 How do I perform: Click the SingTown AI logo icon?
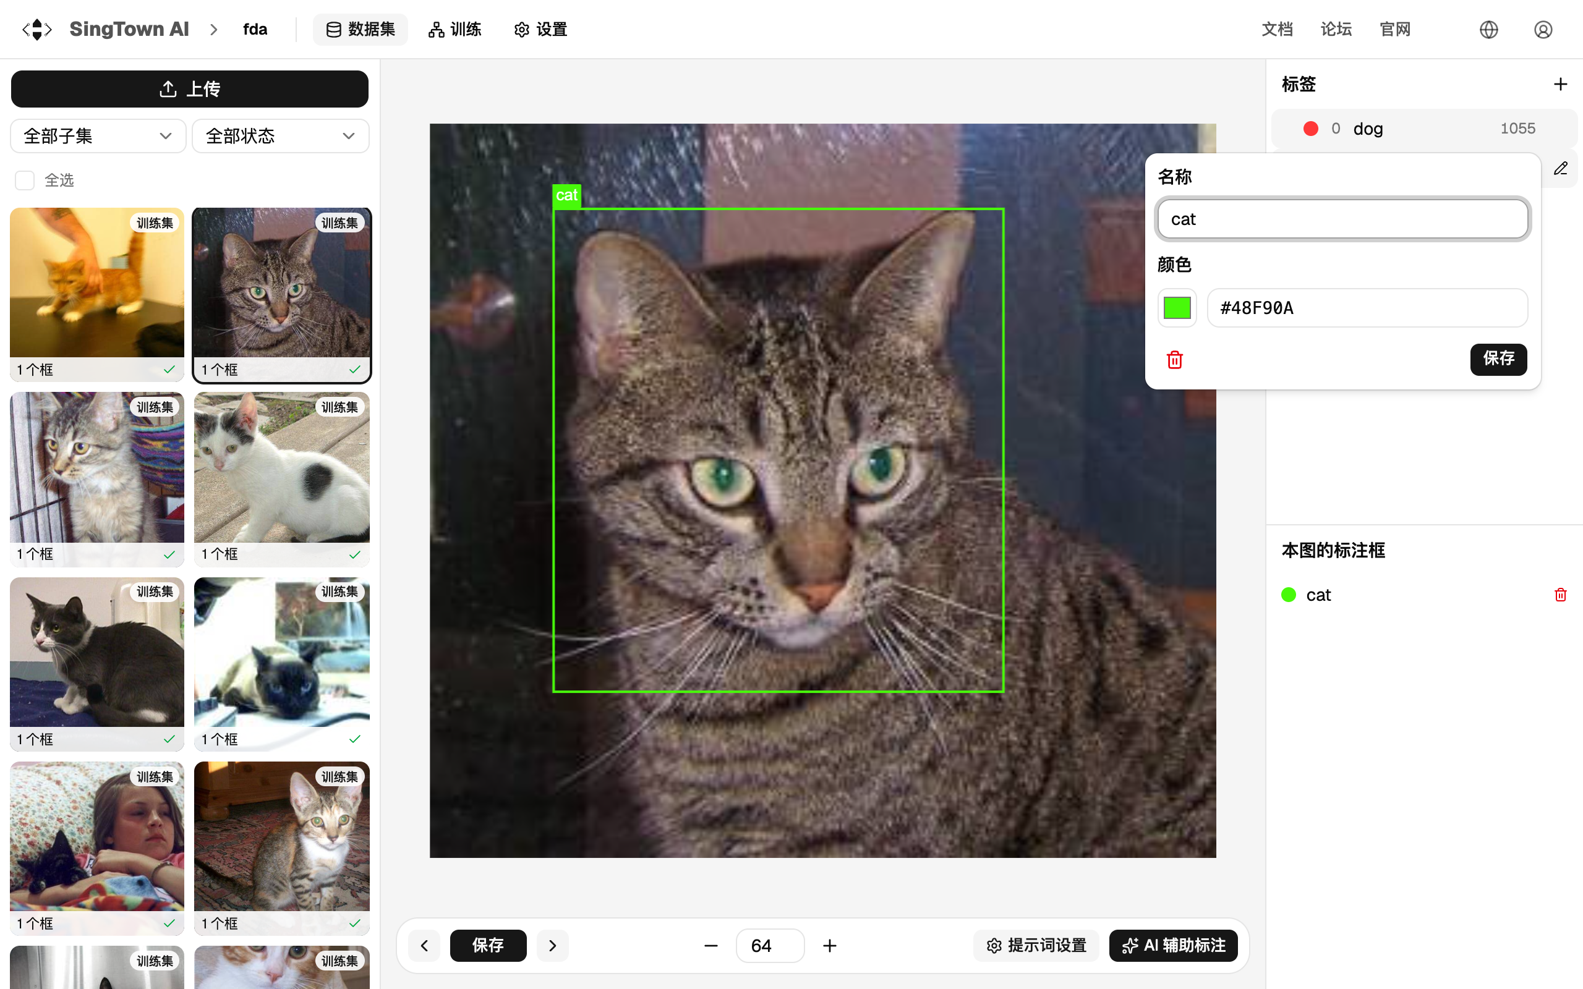37,30
